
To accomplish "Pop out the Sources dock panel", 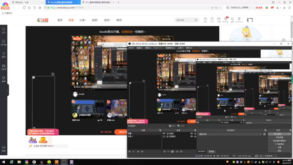I will coord(195,130).
